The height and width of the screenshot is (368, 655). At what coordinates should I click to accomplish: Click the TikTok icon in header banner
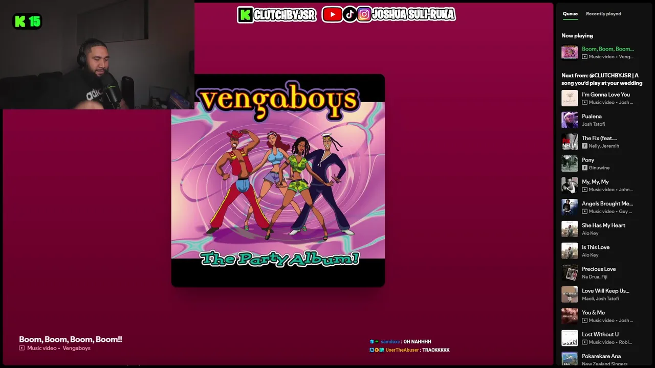(x=350, y=14)
